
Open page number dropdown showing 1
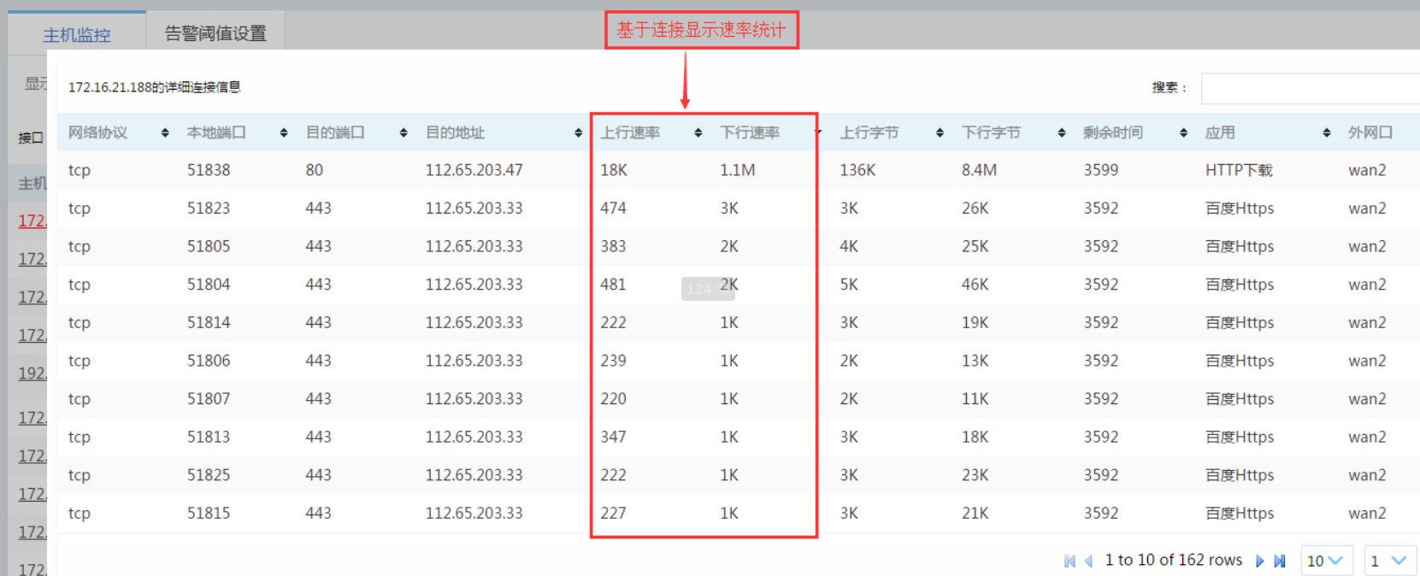coord(1390,561)
